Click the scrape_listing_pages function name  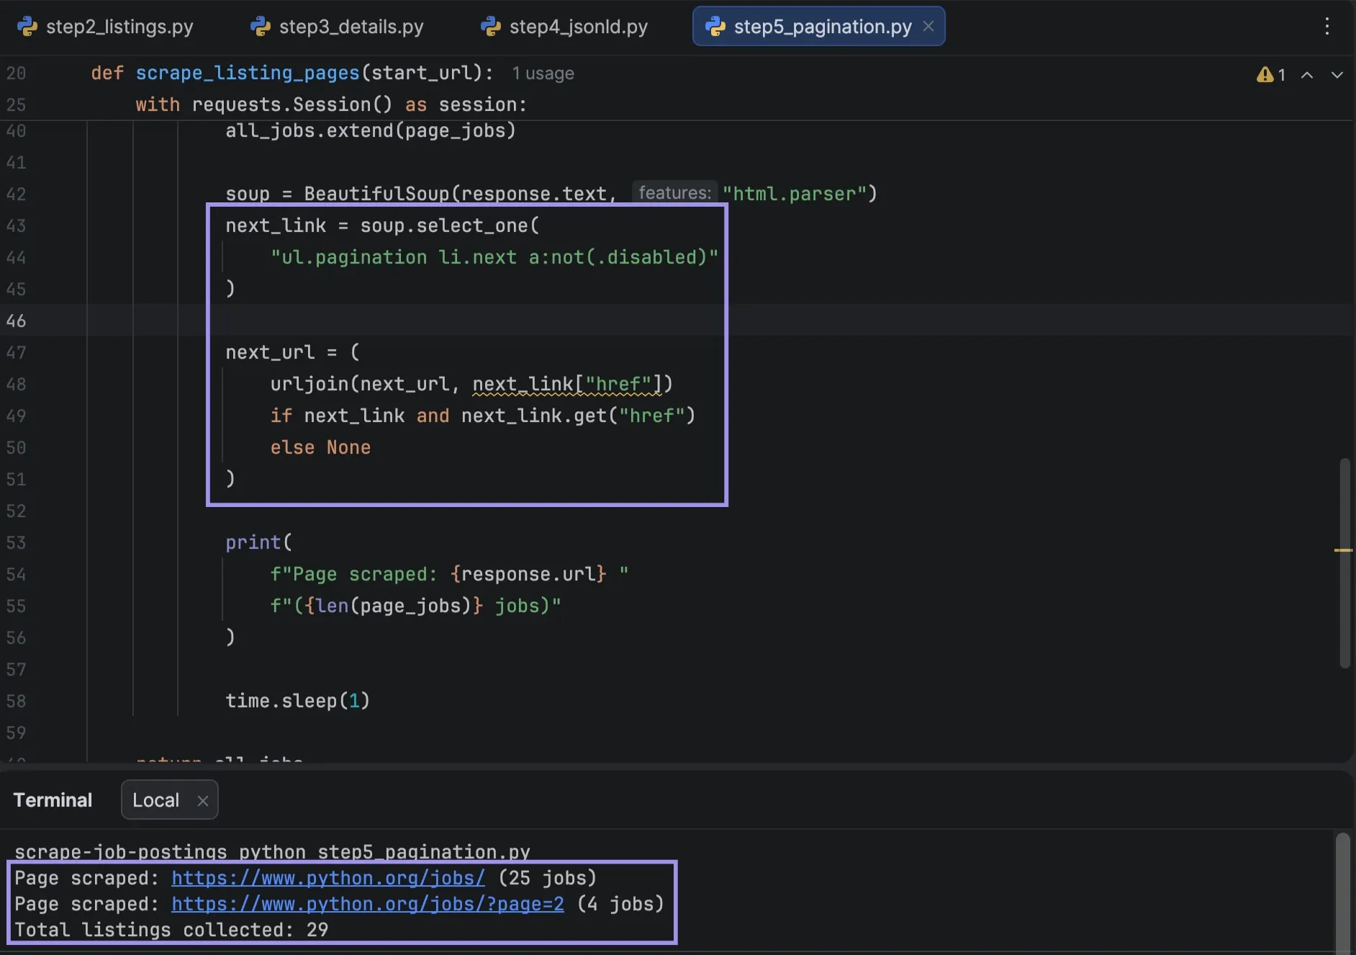coord(248,73)
